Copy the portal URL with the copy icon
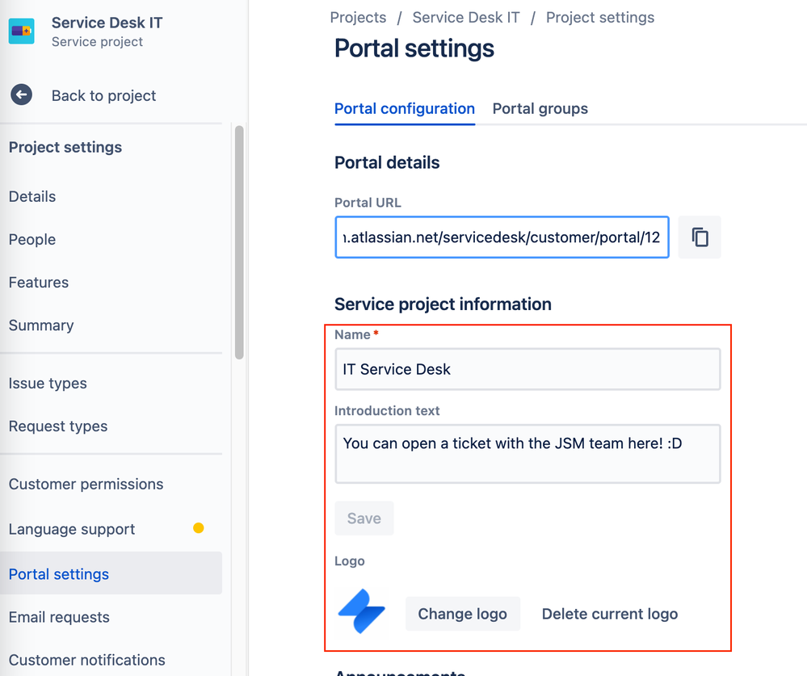This screenshot has width=807, height=676. click(700, 237)
